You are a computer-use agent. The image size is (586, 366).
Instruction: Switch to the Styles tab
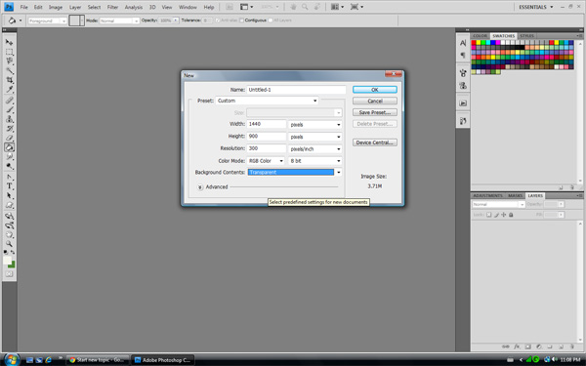point(527,36)
